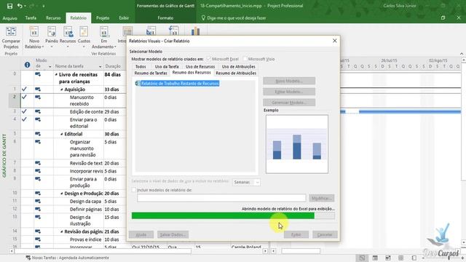Collapse the Revisão das páginas summary task
The height and width of the screenshot is (262, 466).
point(61,231)
